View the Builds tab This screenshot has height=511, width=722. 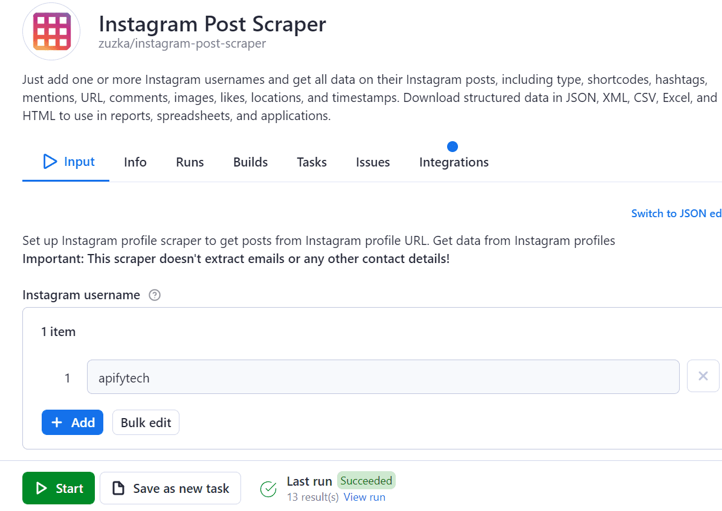tap(250, 162)
